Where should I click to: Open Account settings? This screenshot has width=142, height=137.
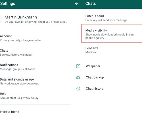pyautogui.click(x=35, y=38)
